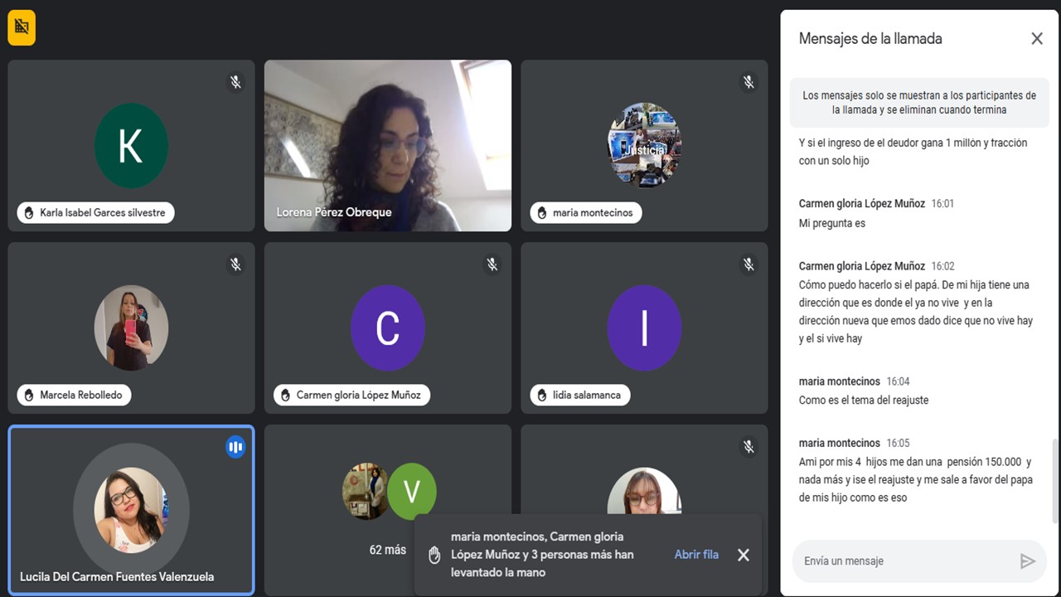
Task: Dismiss the raised-hands notification
Action: click(744, 555)
